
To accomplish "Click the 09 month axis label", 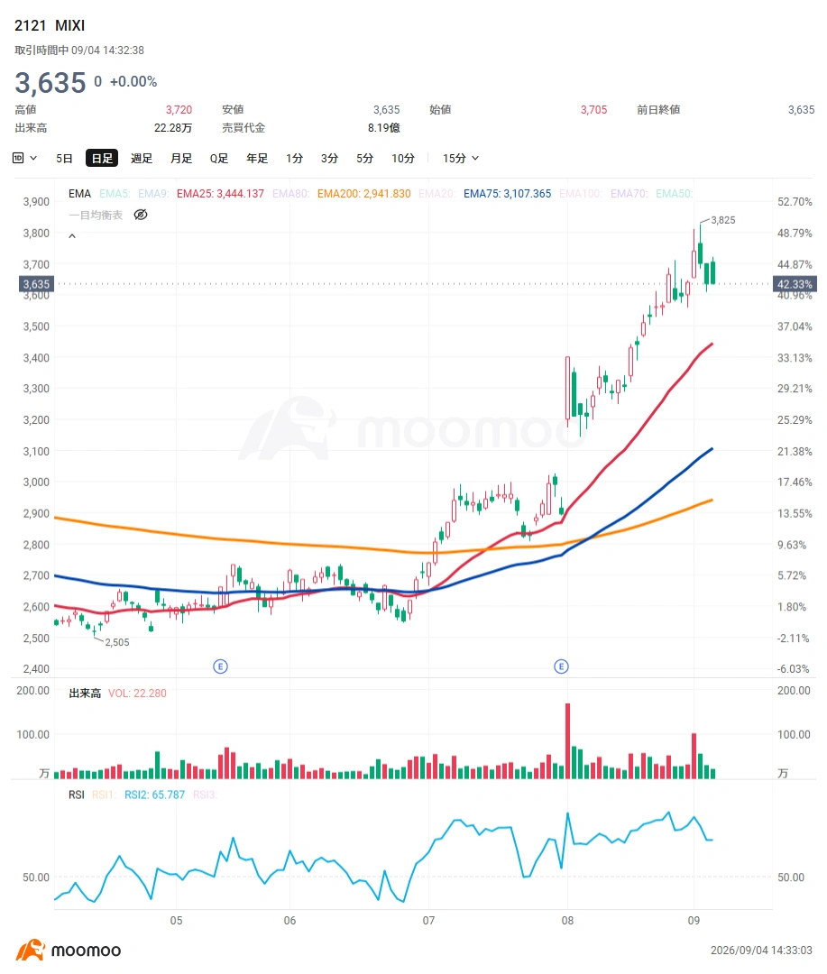I will tap(694, 920).
